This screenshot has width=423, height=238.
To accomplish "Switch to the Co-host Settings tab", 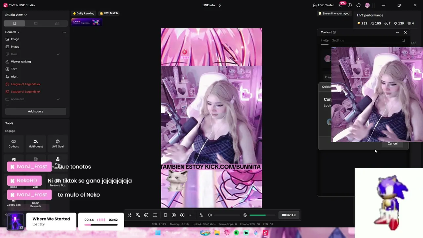I will pyautogui.click(x=338, y=40).
